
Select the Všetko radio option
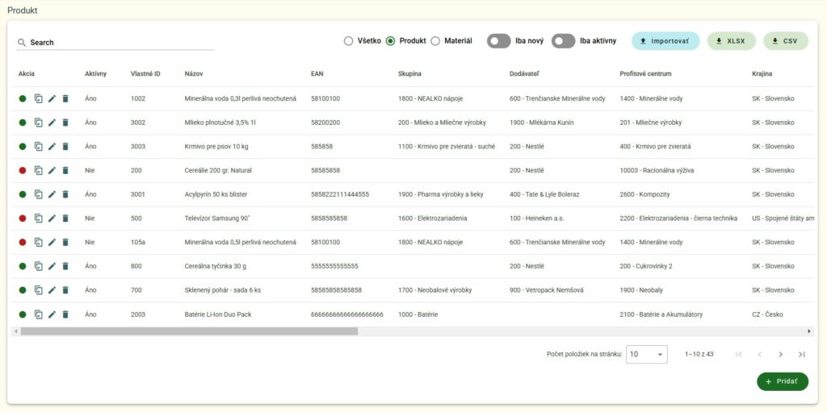(x=348, y=41)
